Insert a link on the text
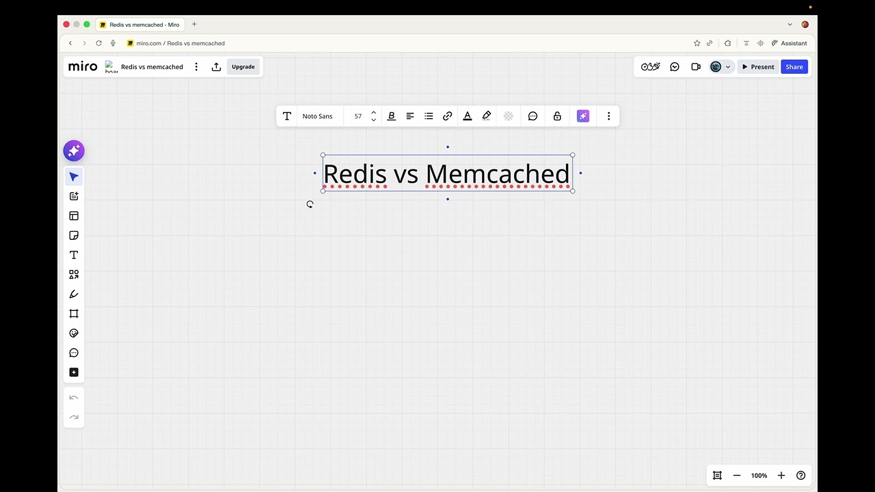875x492 pixels. click(448, 116)
